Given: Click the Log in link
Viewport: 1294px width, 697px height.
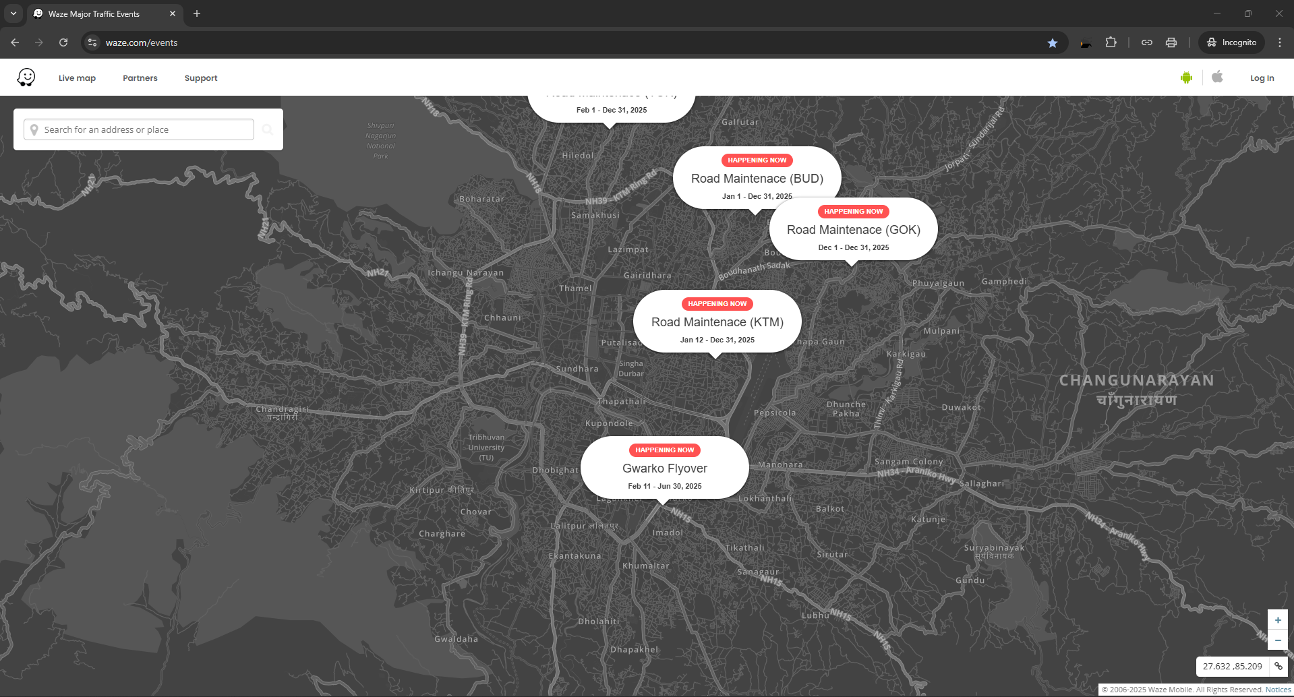Looking at the screenshot, I should tap(1262, 78).
